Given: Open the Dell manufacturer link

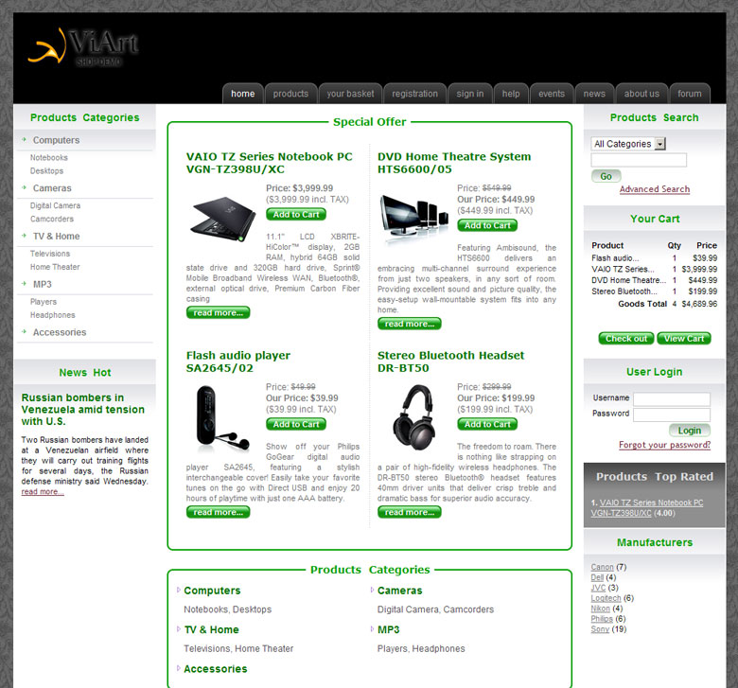Looking at the screenshot, I should (x=597, y=577).
